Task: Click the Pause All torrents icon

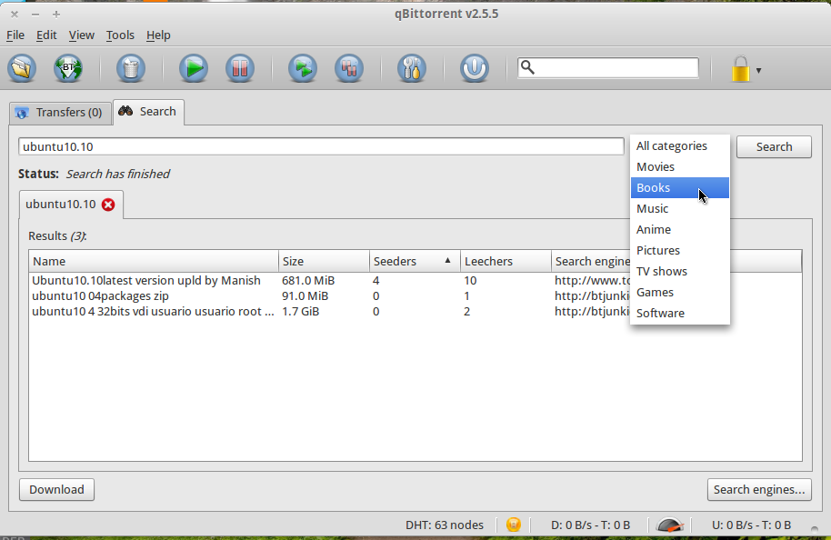Action: click(349, 68)
